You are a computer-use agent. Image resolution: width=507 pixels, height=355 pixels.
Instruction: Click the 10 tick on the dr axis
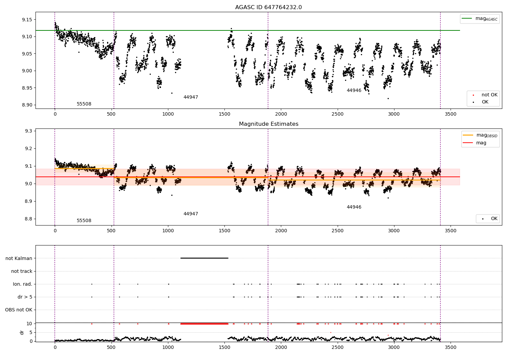coord(29,324)
